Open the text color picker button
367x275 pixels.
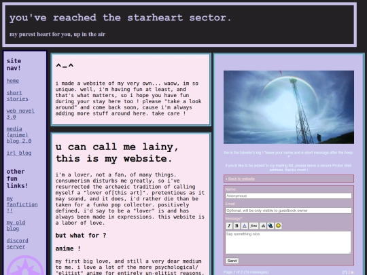pyautogui.click(x=245, y=225)
